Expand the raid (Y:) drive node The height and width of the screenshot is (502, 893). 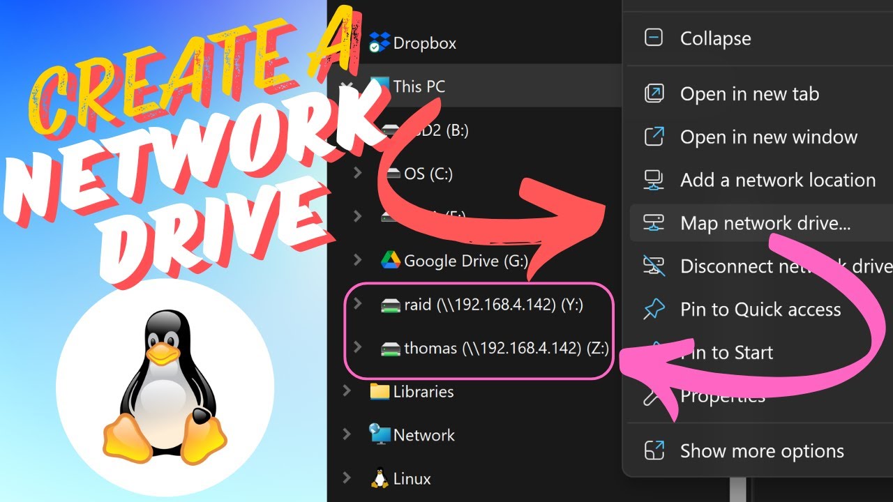(x=357, y=304)
